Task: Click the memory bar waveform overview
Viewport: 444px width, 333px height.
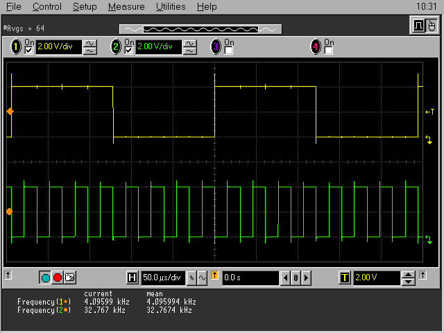Action: [200, 29]
